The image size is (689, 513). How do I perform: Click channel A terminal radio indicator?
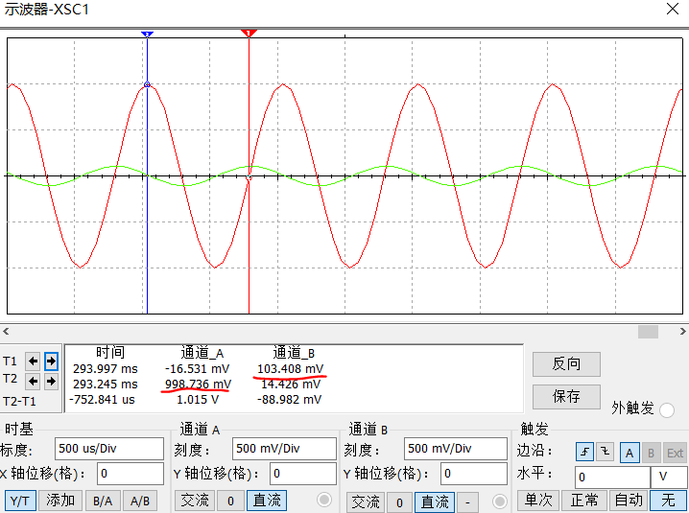(324, 500)
